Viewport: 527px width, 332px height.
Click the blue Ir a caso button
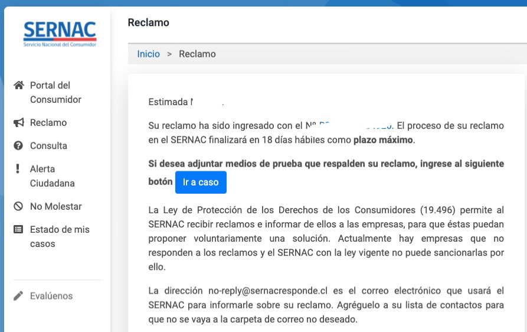click(x=201, y=183)
